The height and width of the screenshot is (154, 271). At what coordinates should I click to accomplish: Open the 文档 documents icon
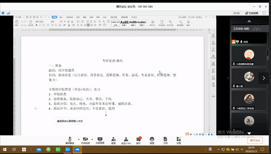pos(165,140)
